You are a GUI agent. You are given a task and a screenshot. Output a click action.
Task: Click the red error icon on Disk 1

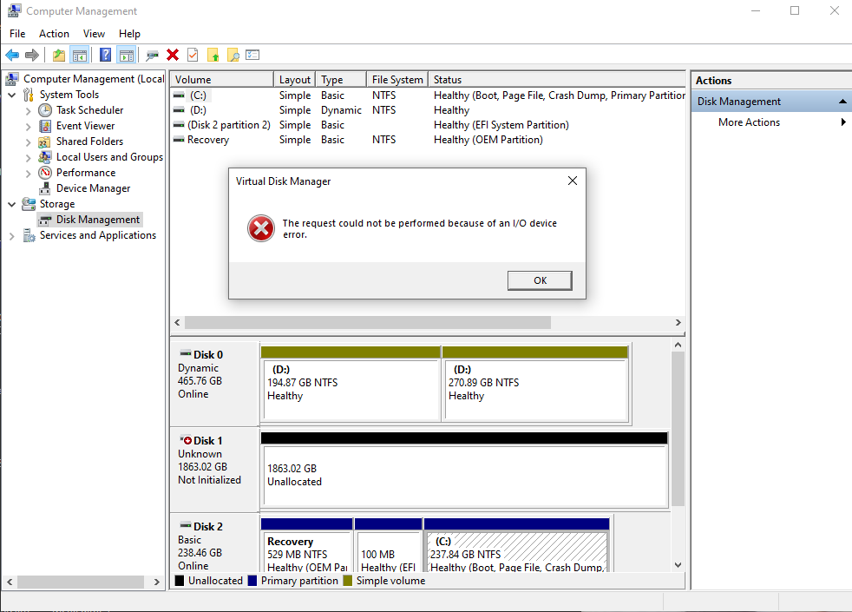(x=187, y=441)
